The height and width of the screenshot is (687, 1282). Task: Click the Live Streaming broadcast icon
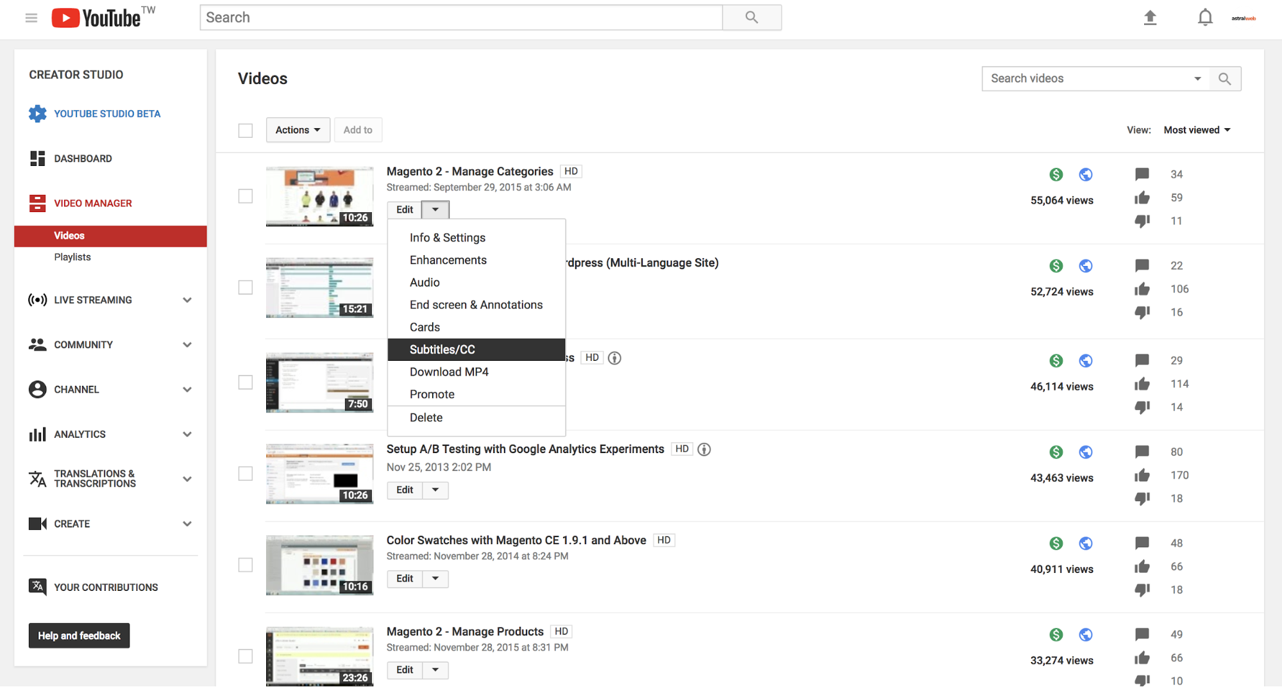pyautogui.click(x=37, y=299)
